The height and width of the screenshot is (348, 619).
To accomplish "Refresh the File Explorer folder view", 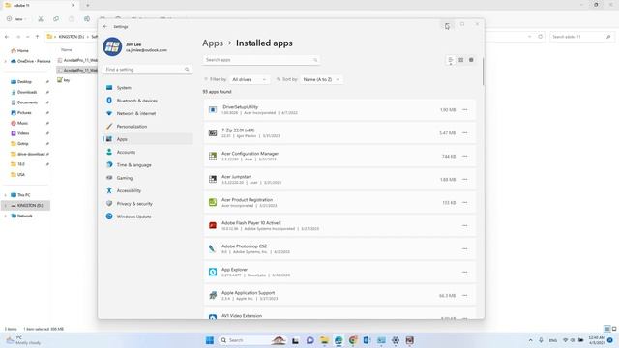I will point(541,37).
